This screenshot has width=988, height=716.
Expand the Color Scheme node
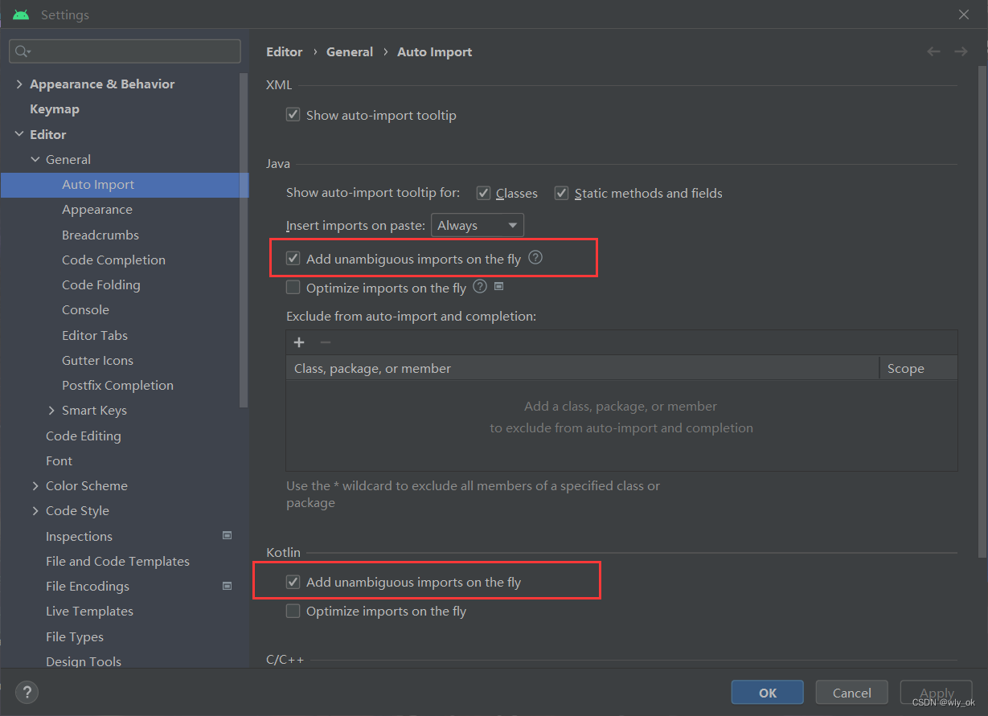pos(35,485)
